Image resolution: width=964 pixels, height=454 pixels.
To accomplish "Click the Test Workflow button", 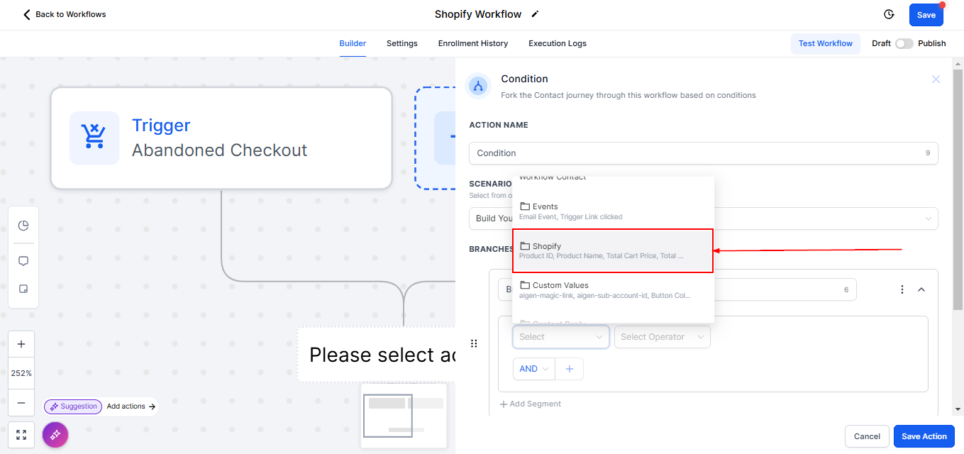I will 825,43.
